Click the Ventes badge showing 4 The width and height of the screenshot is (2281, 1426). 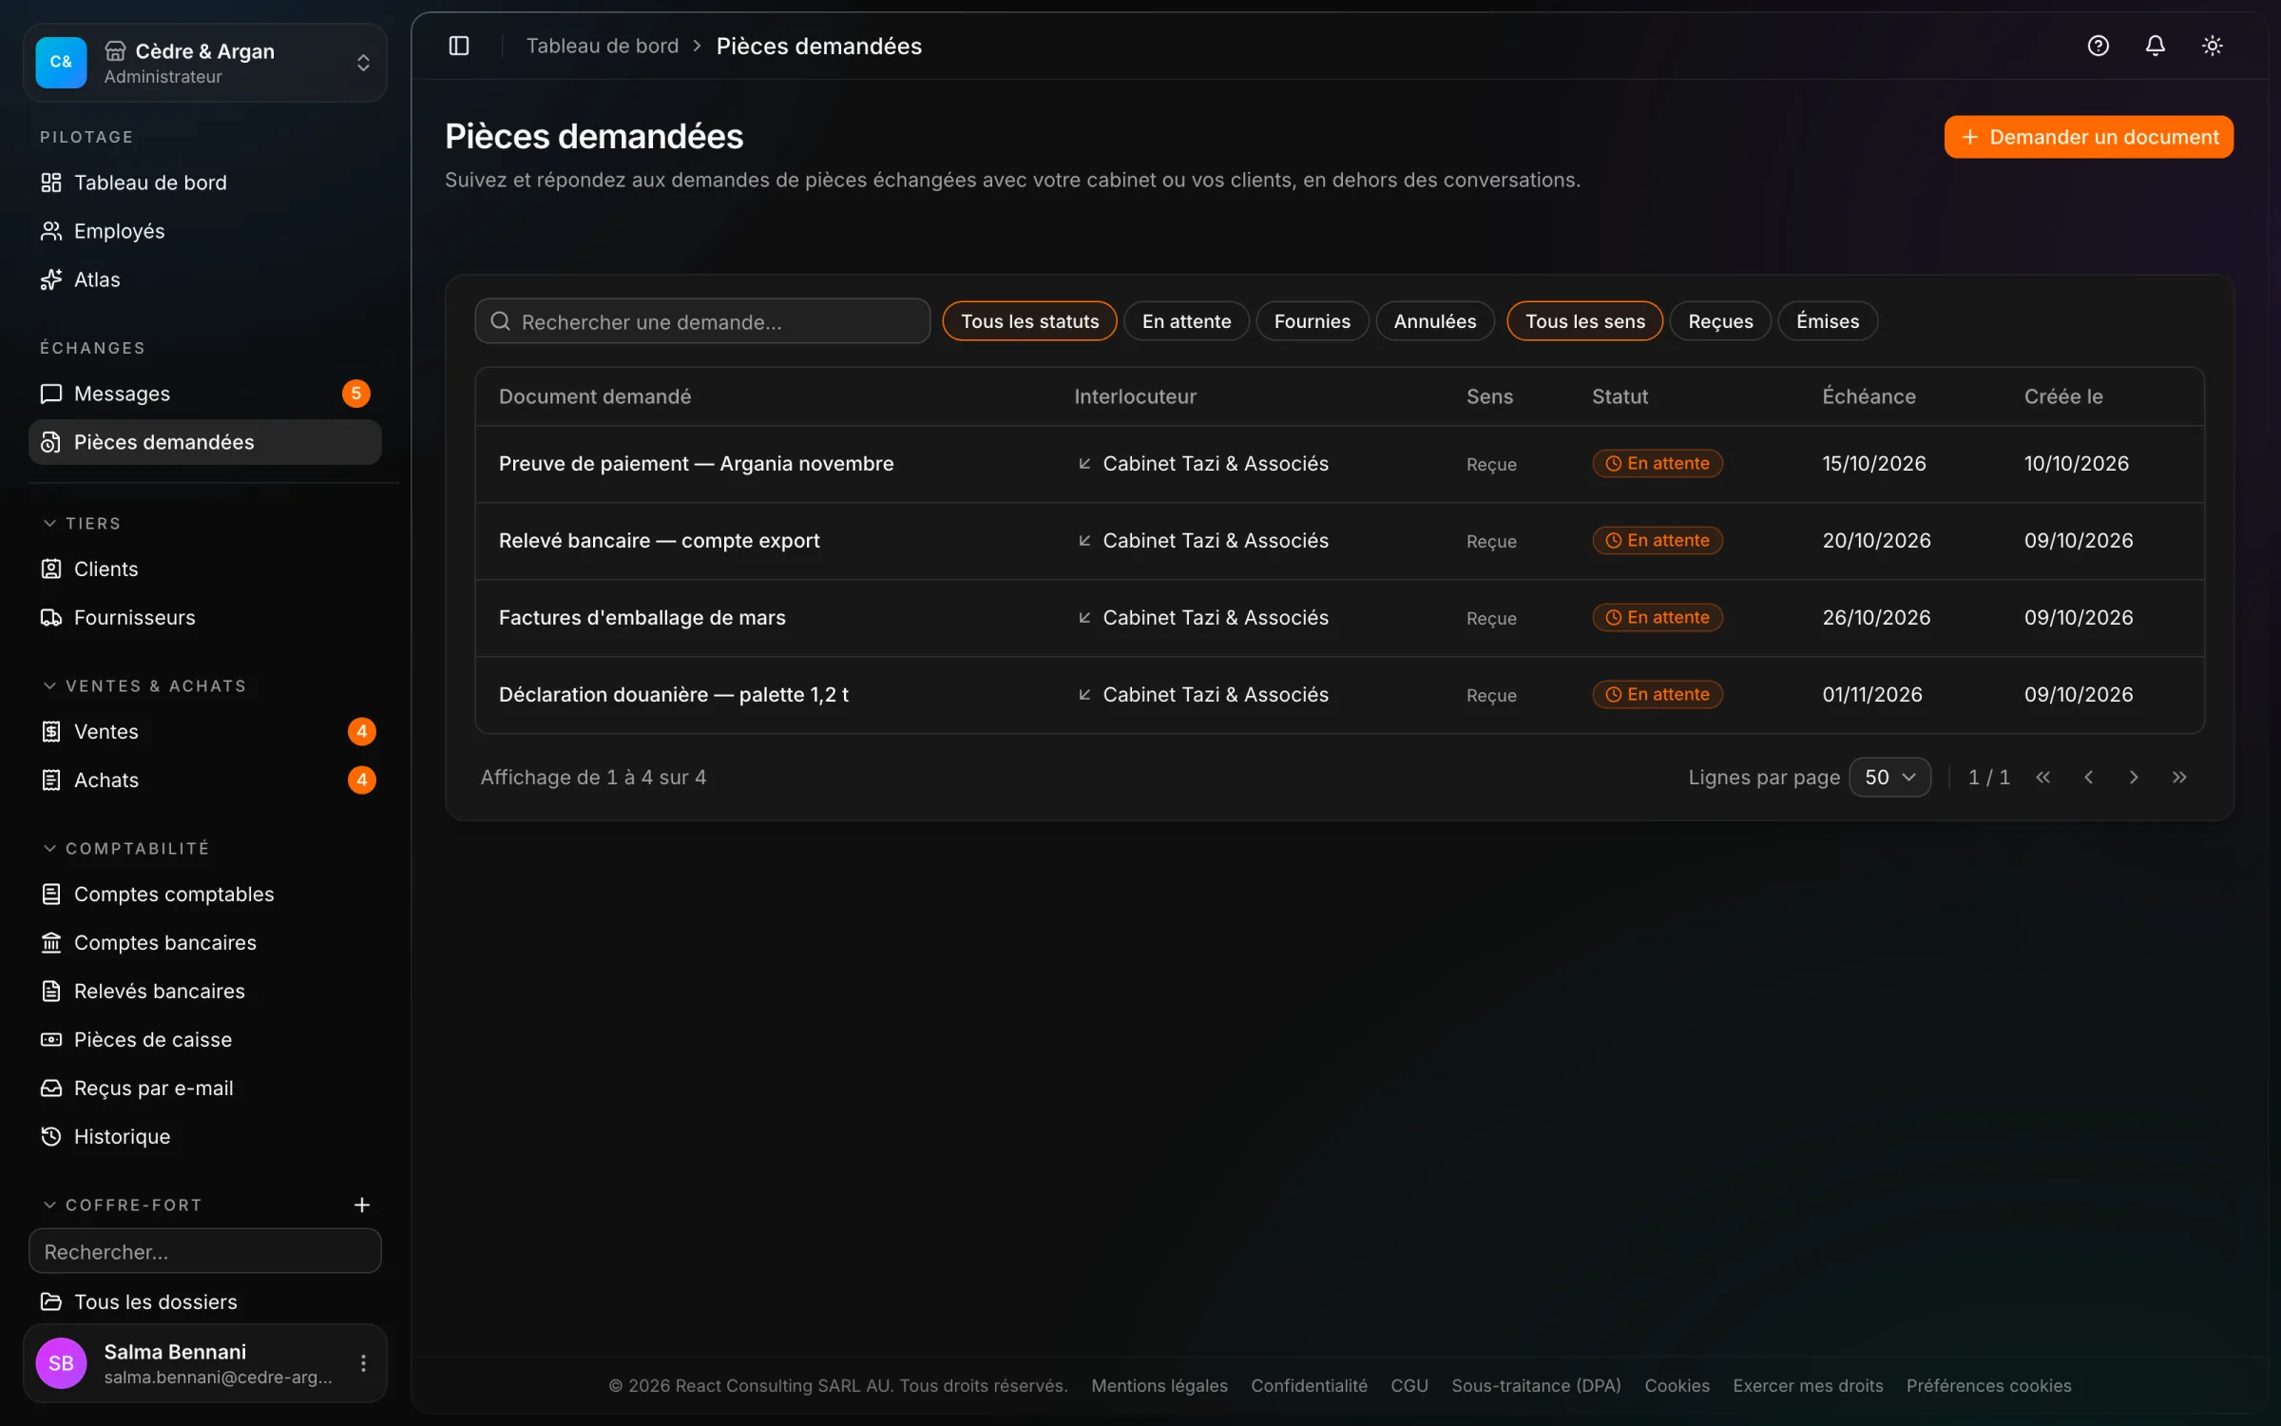pos(361,731)
